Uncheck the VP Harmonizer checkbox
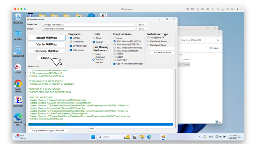The image size is (256, 144). pos(71,46)
